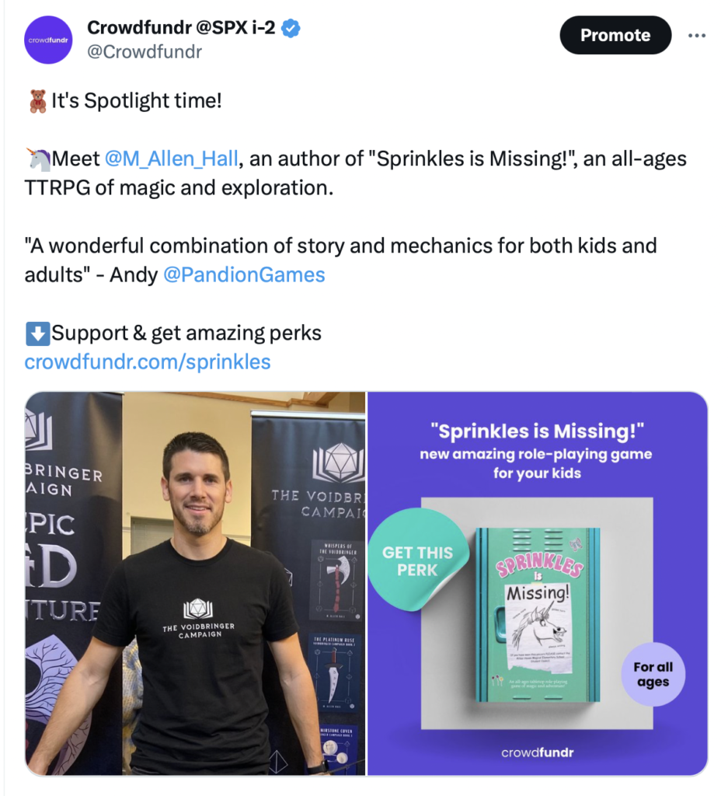This screenshot has width=728, height=796.
Task: Click the "It's Spotlight time!" tweet text
Action: tap(137, 101)
